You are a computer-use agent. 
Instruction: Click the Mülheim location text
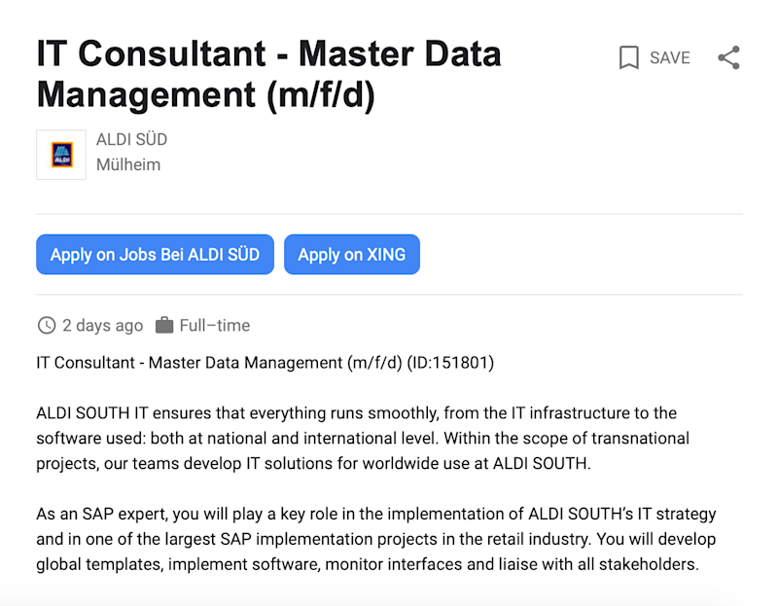click(128, 164)
